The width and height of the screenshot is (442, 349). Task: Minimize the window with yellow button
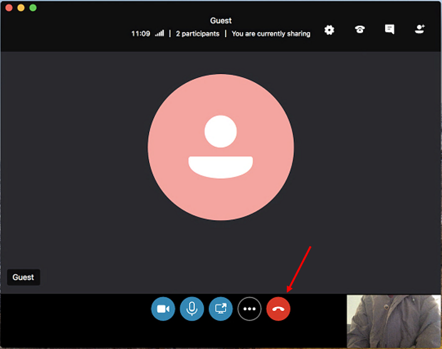(x=21, y=8)
